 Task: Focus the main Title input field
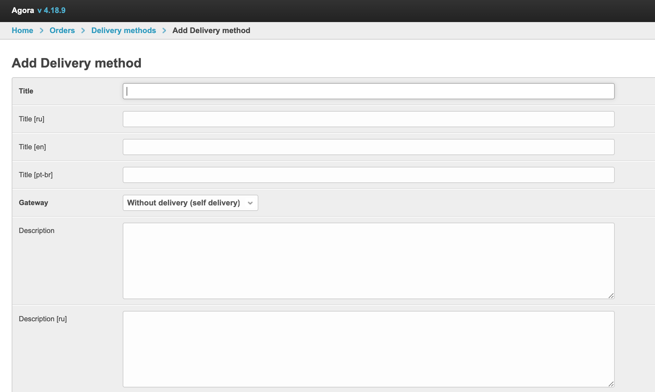[x=368, y=91]
